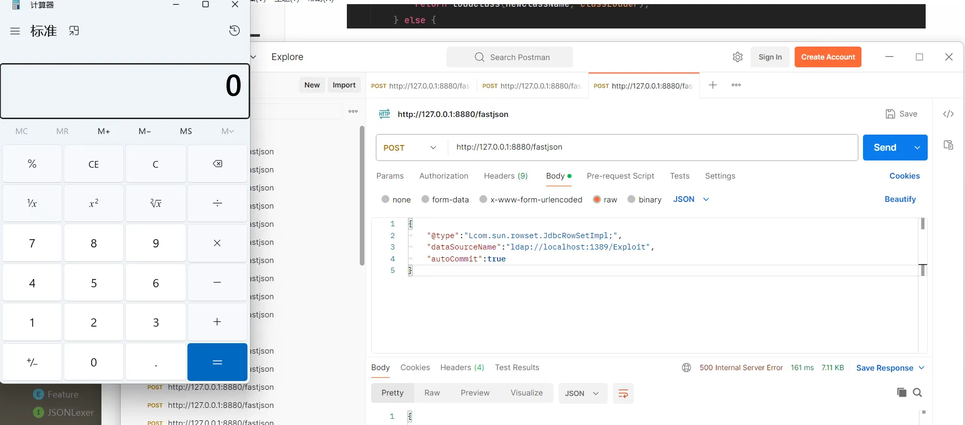This screenshot has width=965, height=425.
Task: Expand the Save Response dropdown arrow
Action: click(922, 368)
